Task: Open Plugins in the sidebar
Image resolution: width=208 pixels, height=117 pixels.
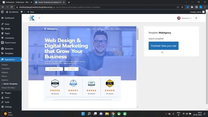Action: (x=8, y=93)
